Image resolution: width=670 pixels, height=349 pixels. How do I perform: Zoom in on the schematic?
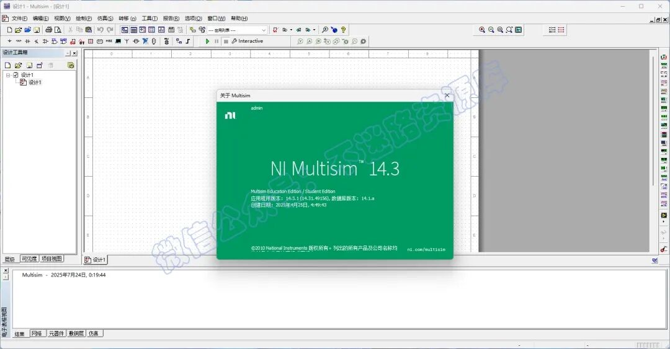tap(482, 30)
